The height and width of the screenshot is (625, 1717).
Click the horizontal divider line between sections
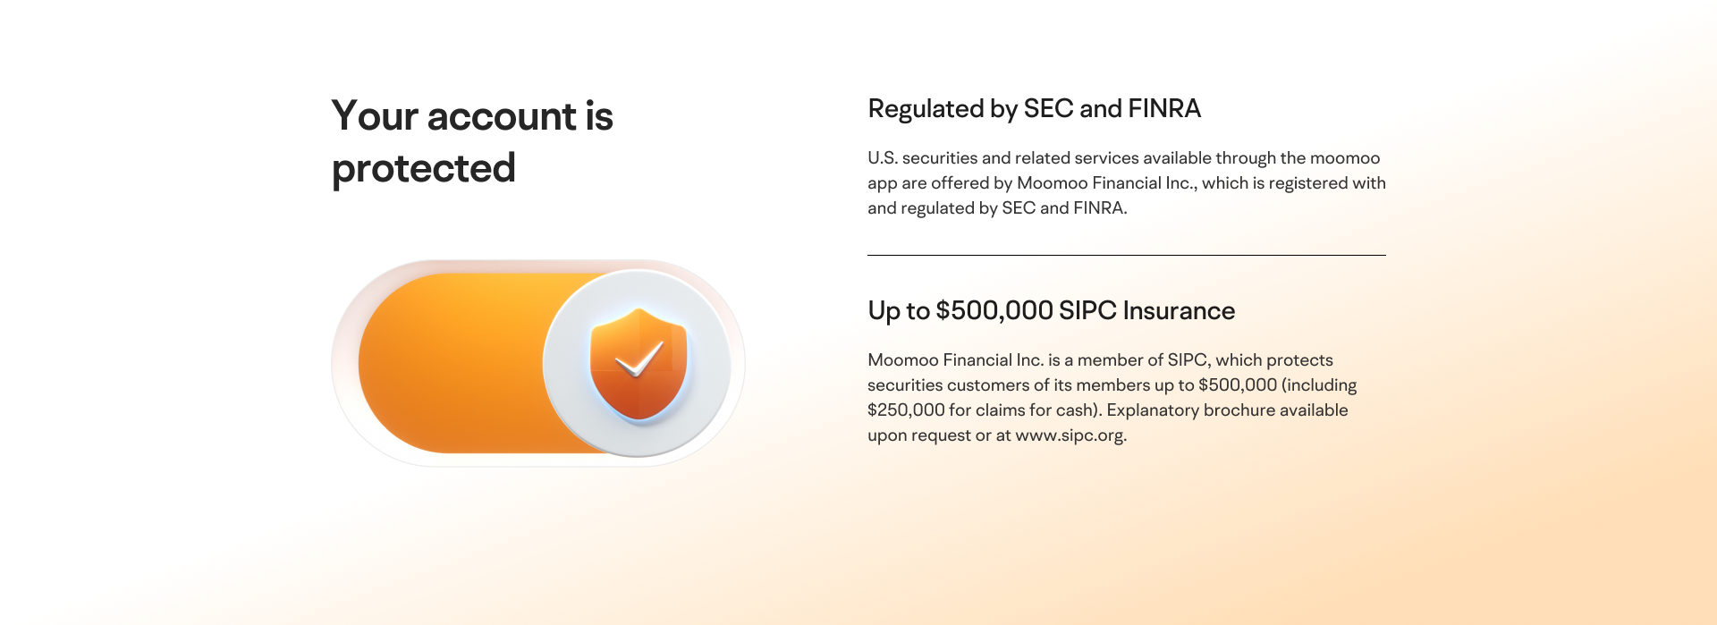coord(1126,255)
